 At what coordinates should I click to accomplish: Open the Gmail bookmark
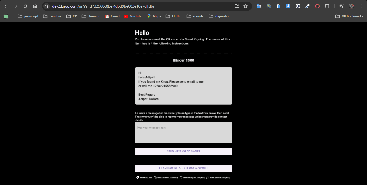pos(112,16)
